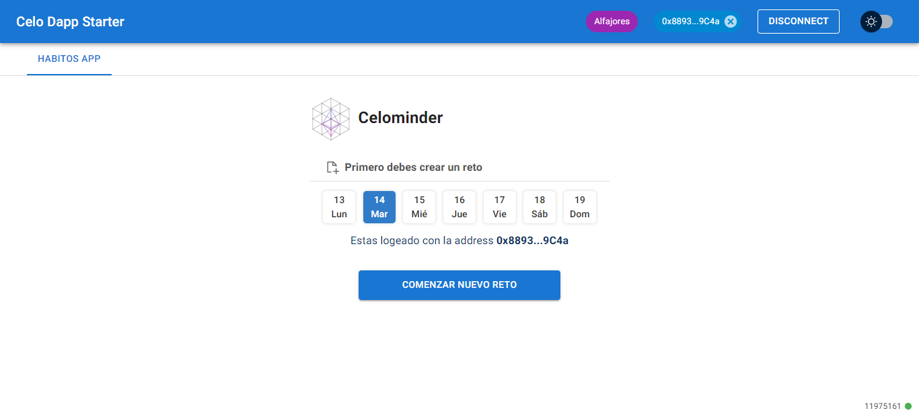
Task: Select Wednesday 15 in the date picker
Action: point(419,206)
